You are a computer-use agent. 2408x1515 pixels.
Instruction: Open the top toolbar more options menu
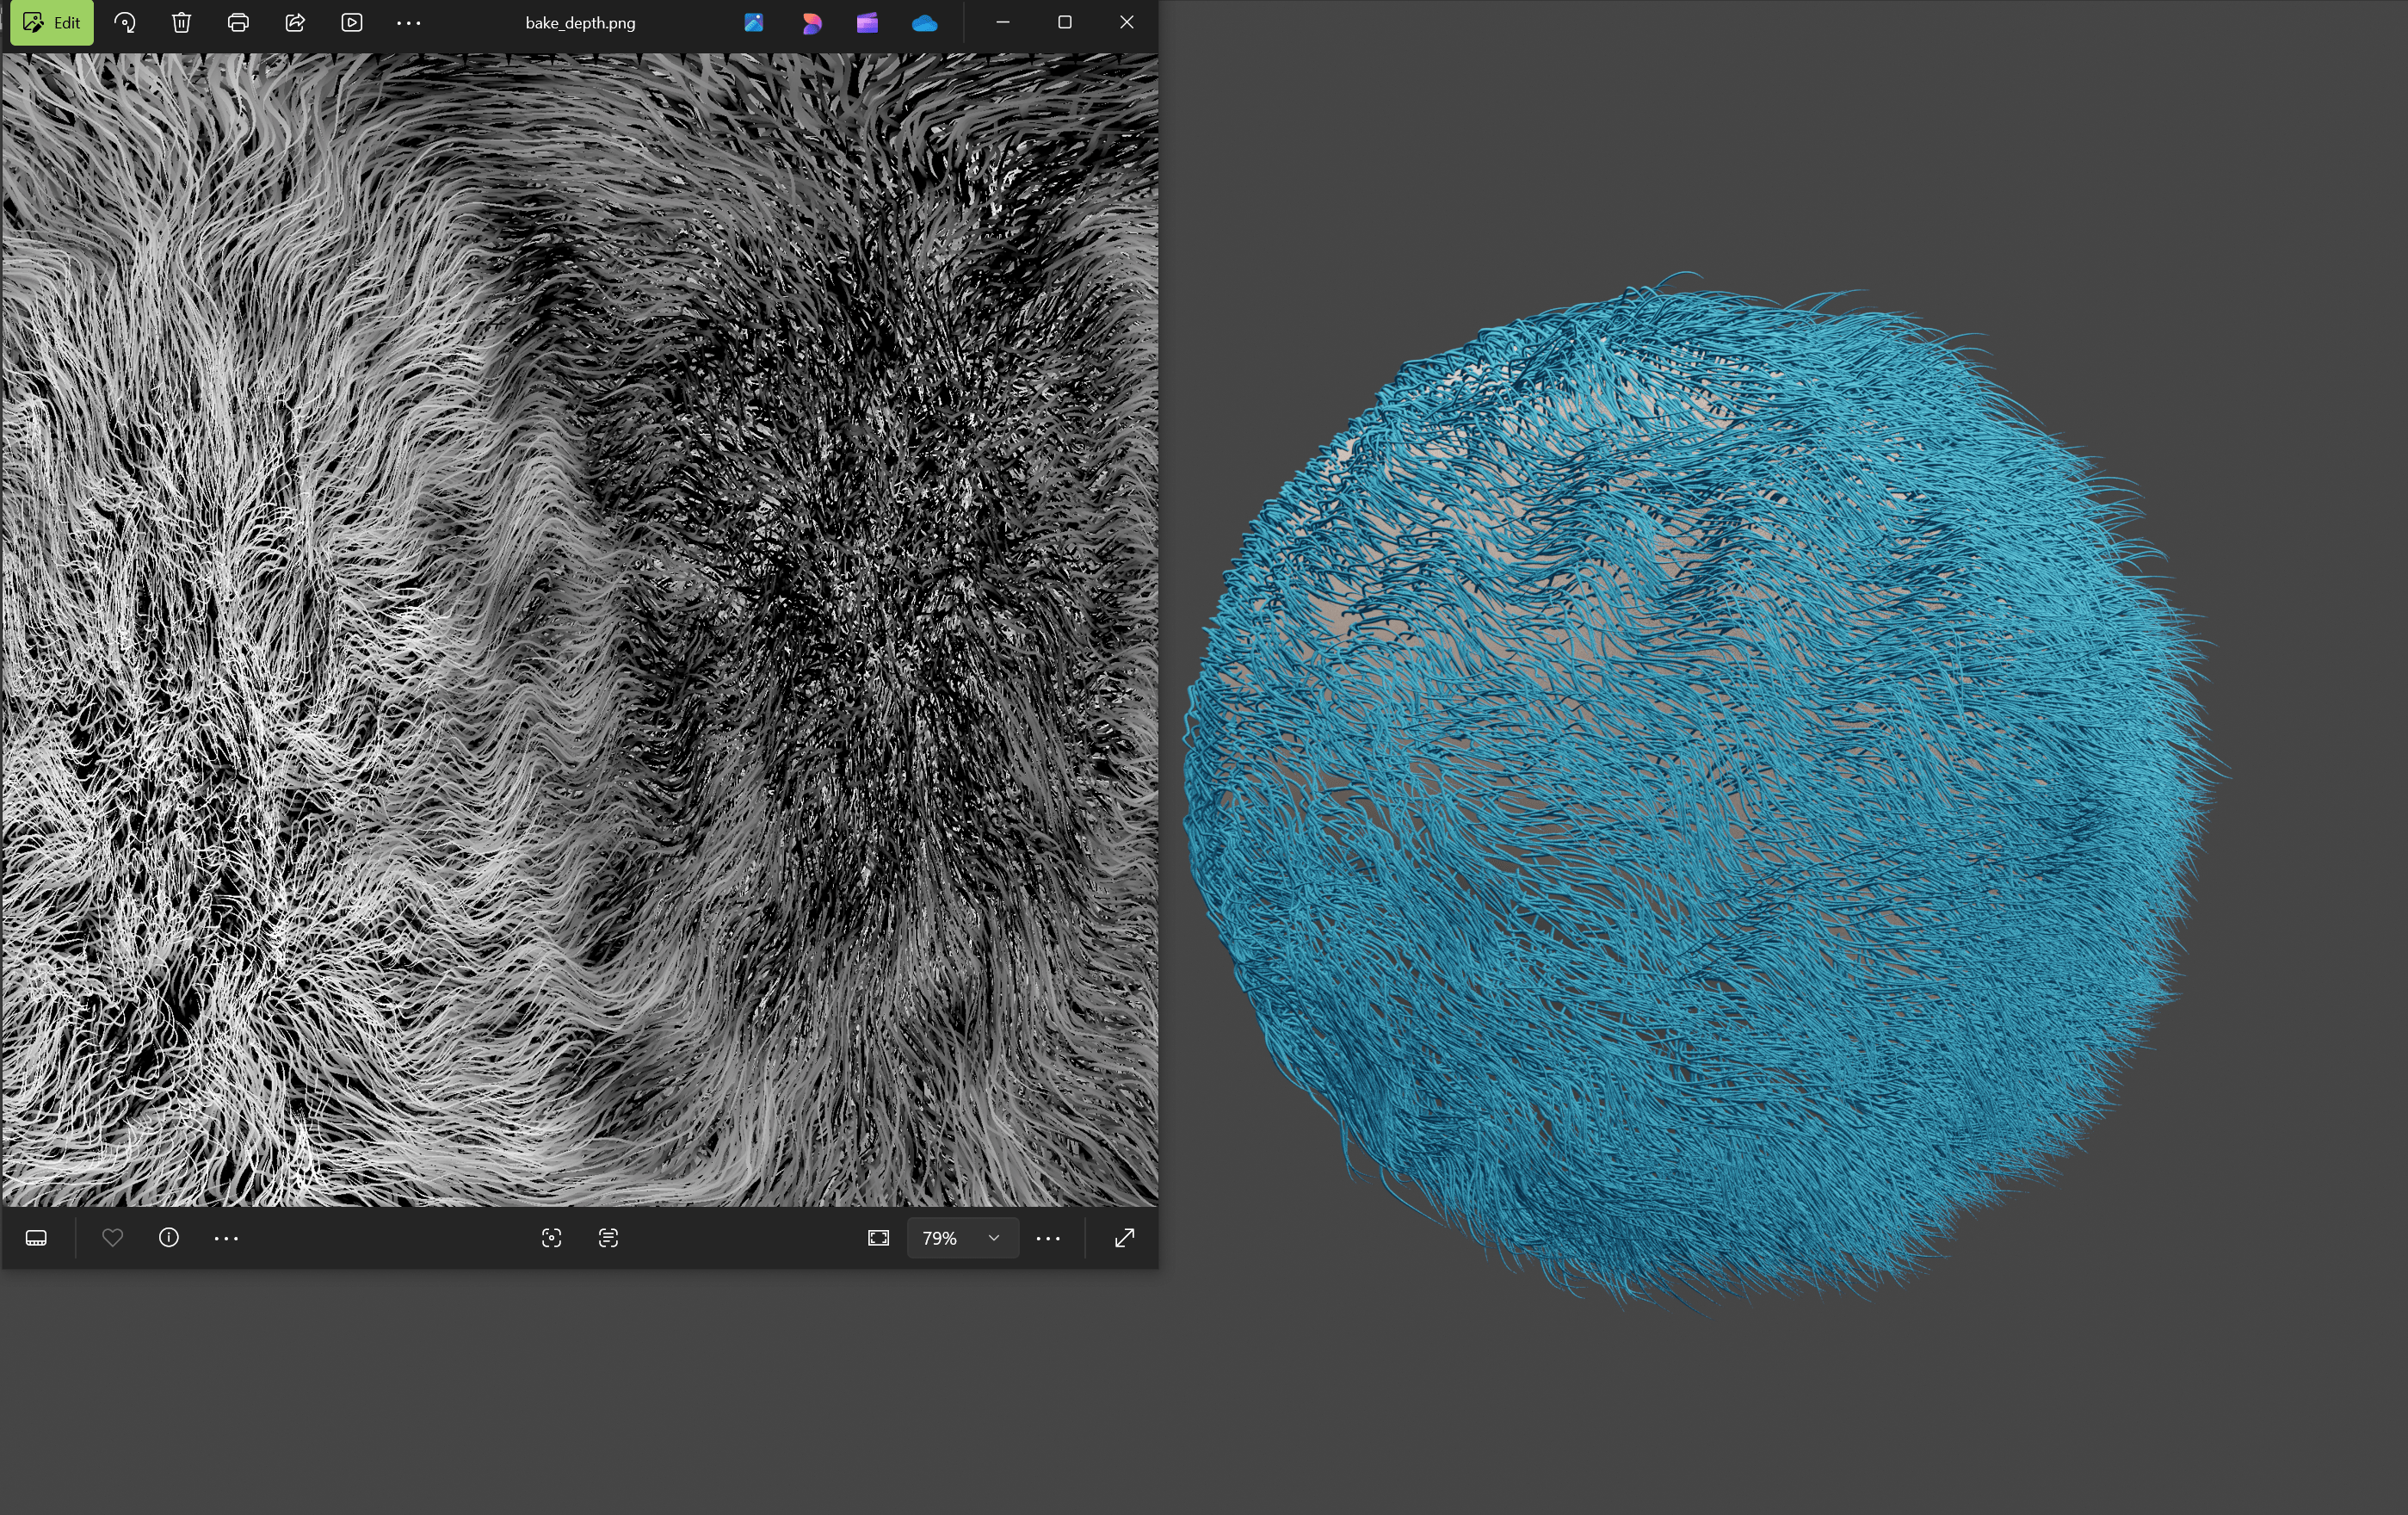point(408,22)
